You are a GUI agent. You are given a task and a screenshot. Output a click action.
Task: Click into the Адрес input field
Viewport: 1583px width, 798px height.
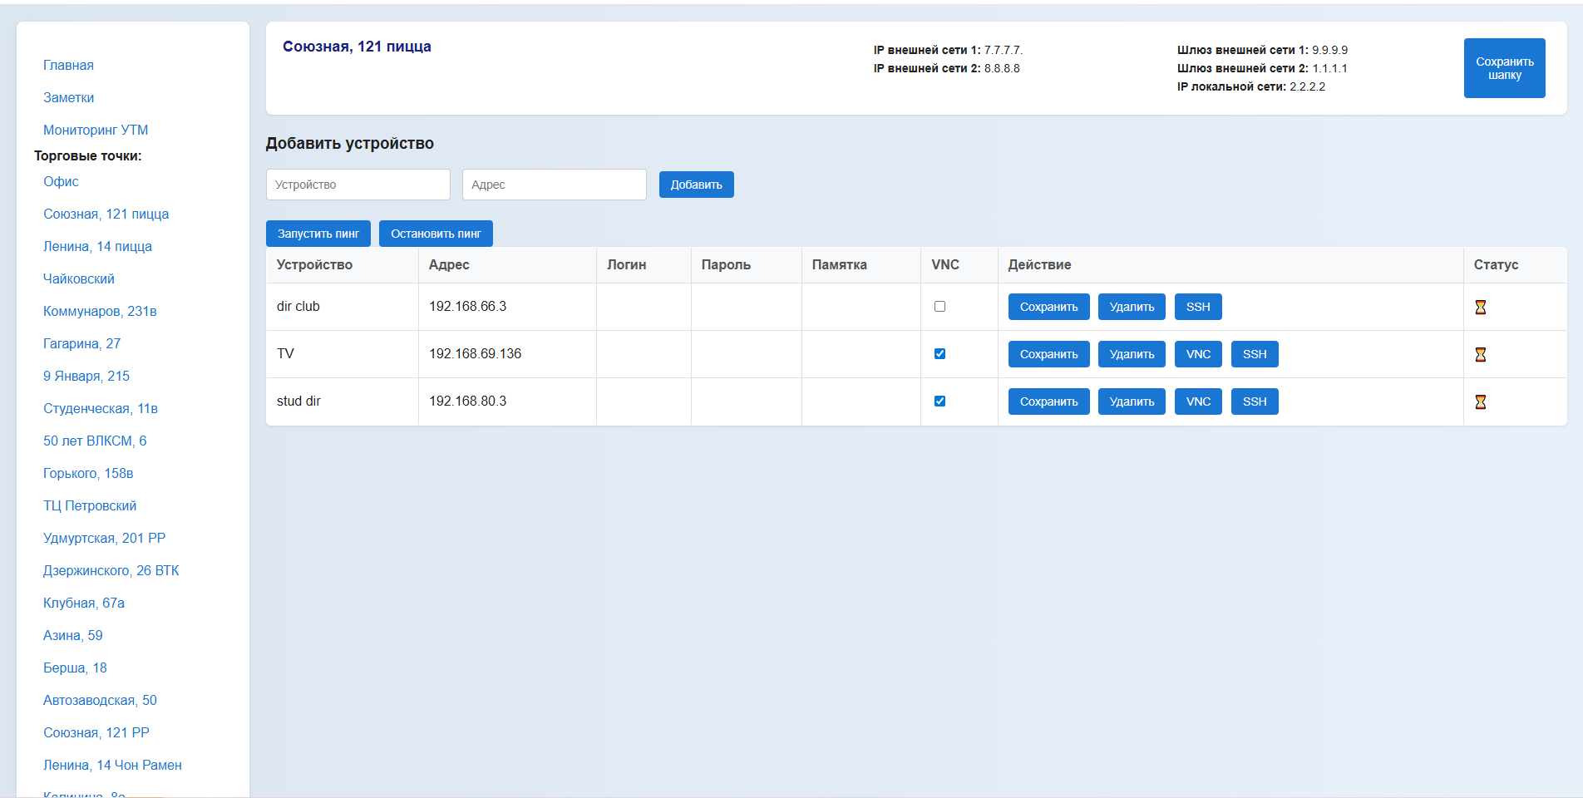coord(554,185)
